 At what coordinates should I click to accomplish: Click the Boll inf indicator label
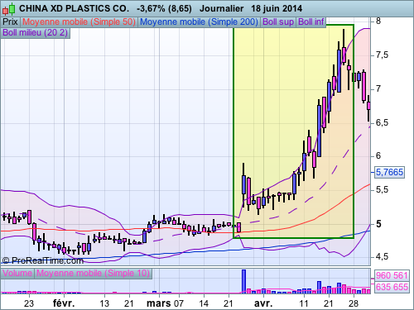pos(311,21)
